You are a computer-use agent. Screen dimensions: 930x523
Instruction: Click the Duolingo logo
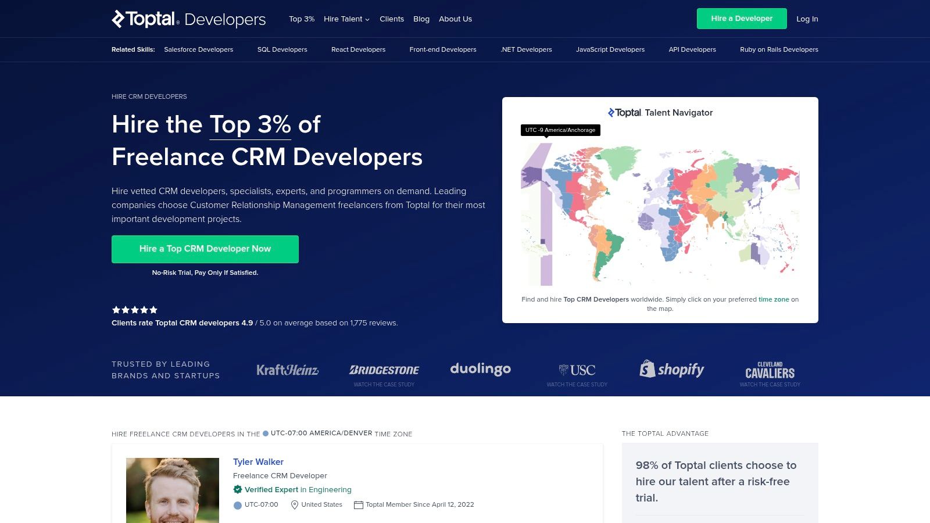click(x=481, y=368)
